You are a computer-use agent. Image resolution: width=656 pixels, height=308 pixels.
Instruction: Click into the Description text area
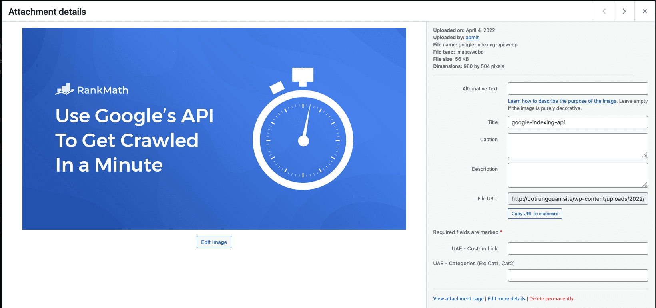pos(578,175)
